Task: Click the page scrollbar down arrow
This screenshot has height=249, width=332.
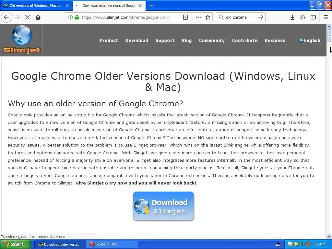Action: click(x=329, y=236)
